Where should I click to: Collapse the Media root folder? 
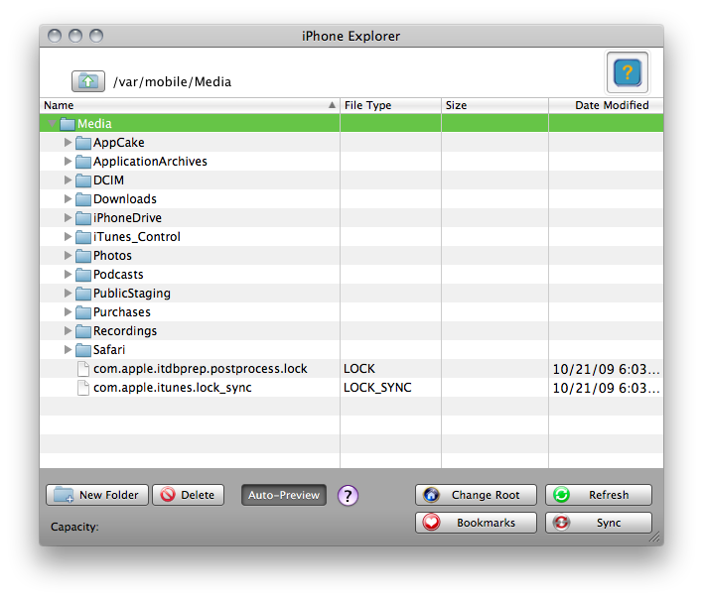52,123
